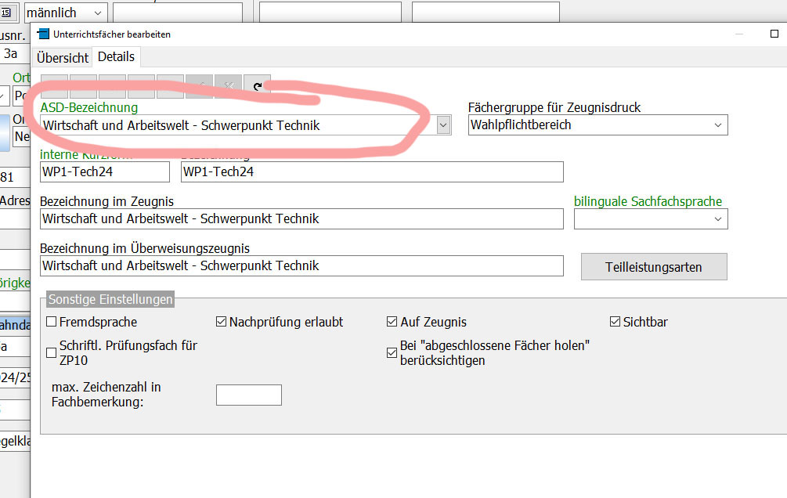Enable the Fremdsprache checkbox
Image resolution: width=787 pixels, height=498 pixels.
52,322
